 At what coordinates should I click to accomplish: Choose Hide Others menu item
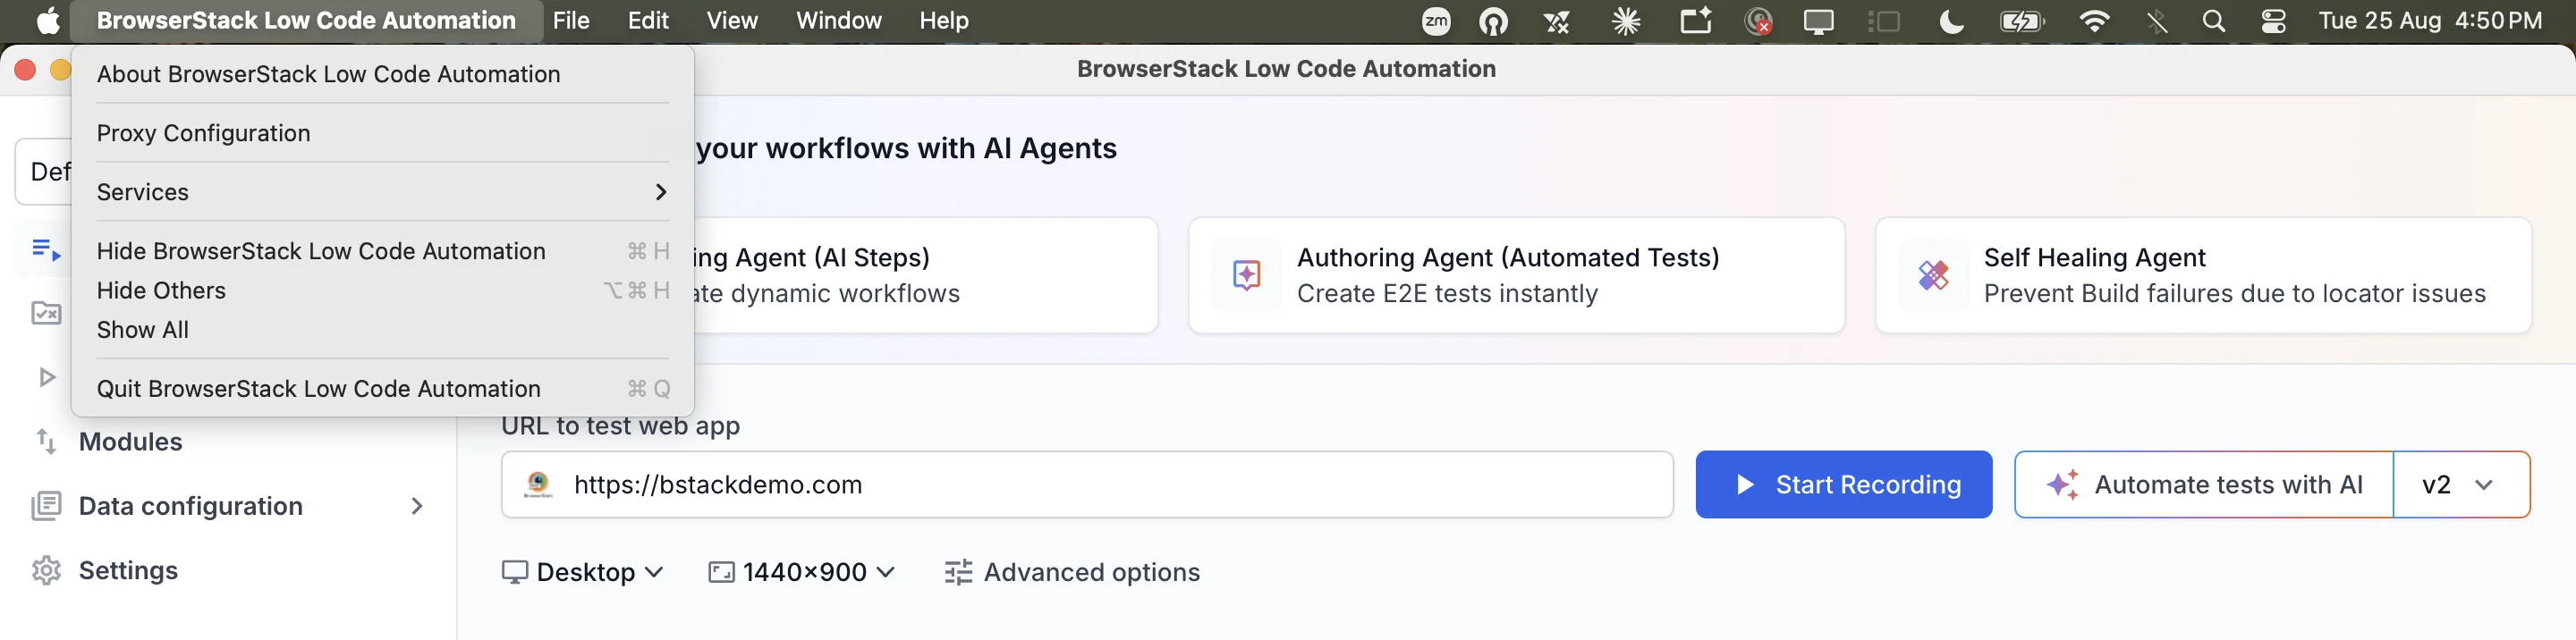383,290
